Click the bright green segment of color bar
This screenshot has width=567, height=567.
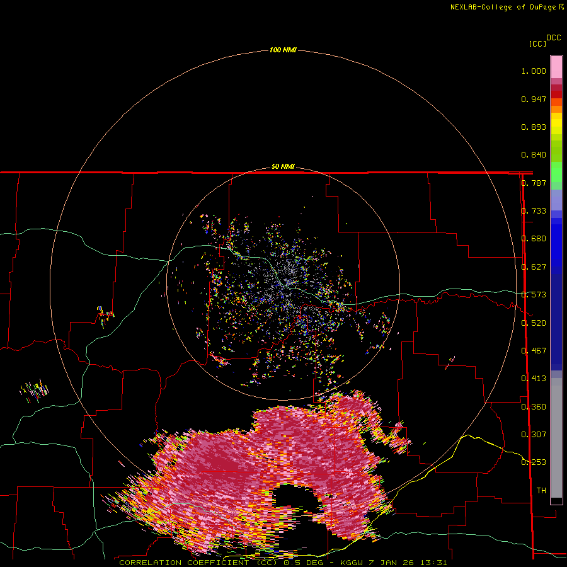(x=556, y=172)
